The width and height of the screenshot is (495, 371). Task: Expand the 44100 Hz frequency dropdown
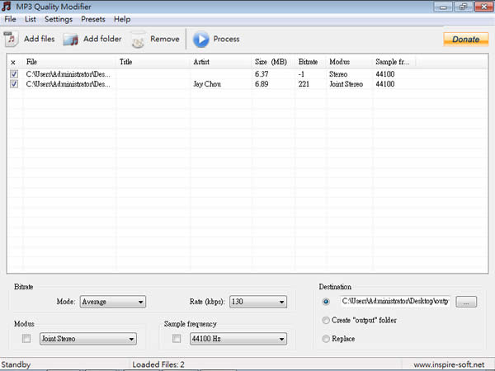click(238, 339)
